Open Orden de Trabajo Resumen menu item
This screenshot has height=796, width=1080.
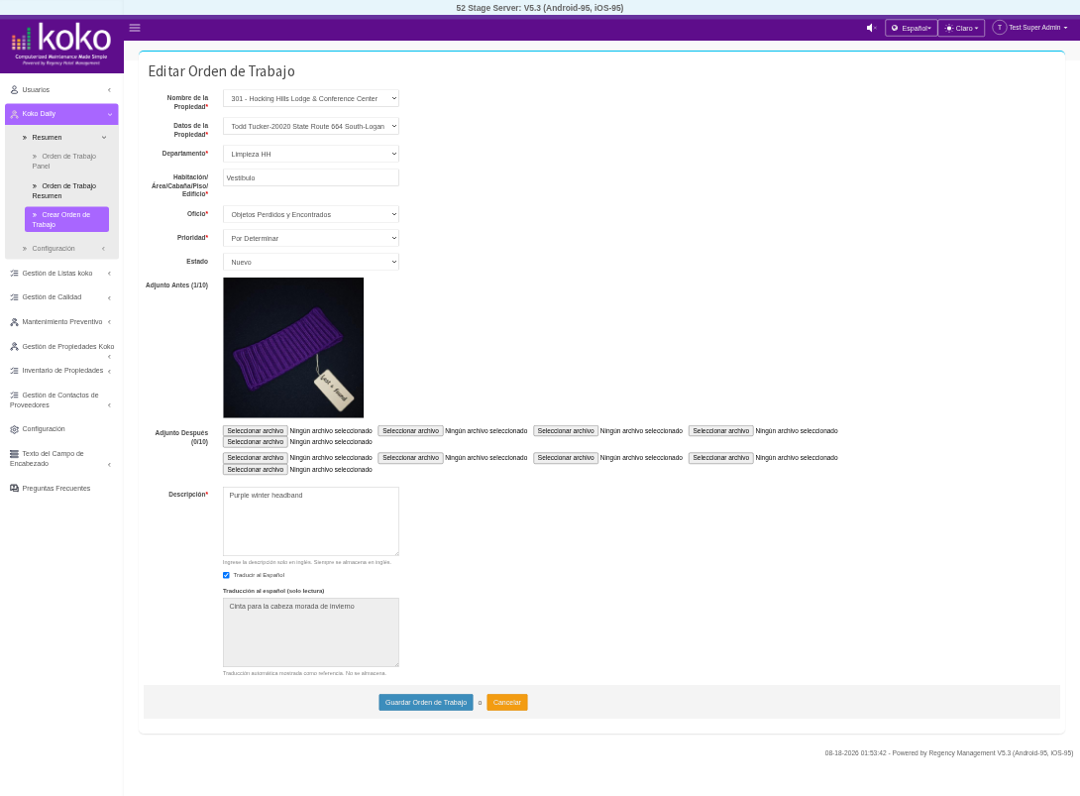point(66,190)
